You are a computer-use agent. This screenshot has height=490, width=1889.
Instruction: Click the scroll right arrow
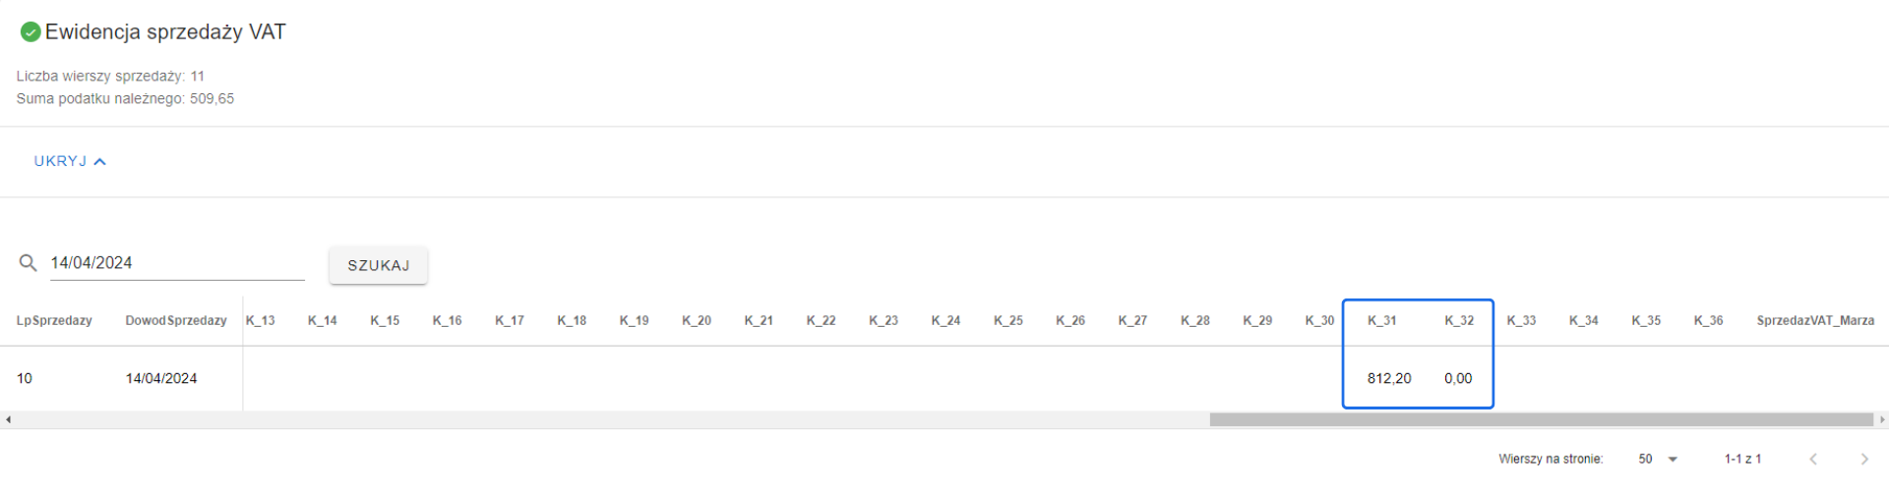(x=1881, y=419)
